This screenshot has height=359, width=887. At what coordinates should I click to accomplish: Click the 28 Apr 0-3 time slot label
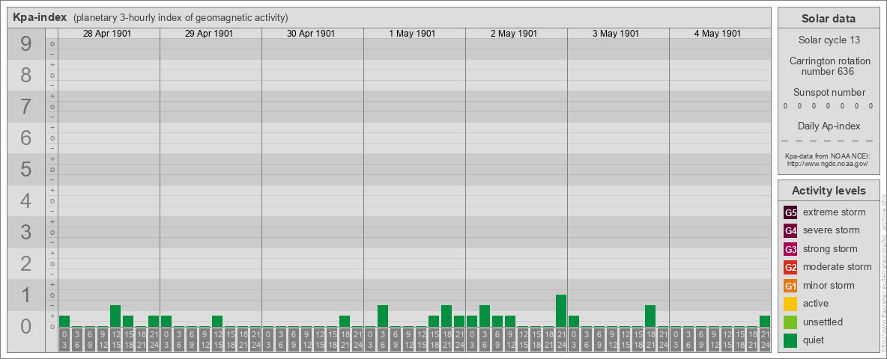tap(64, 340)
